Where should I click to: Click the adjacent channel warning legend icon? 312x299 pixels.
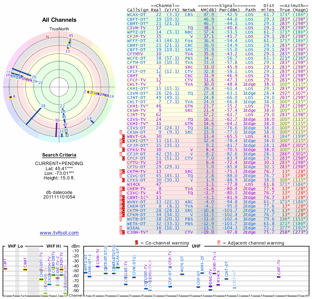219,243
